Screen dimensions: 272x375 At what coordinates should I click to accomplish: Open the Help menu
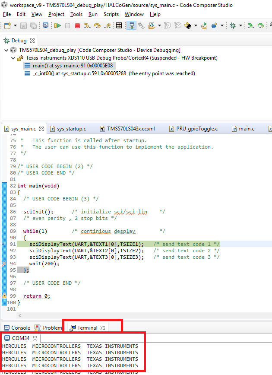(155, 14)
